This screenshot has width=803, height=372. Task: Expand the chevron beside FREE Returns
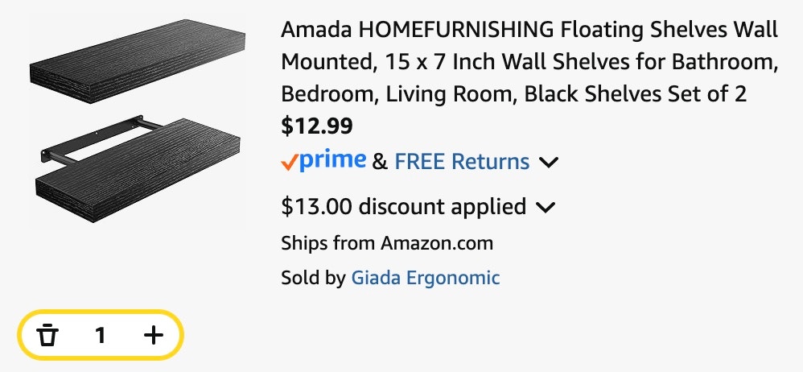click(549, 163)
